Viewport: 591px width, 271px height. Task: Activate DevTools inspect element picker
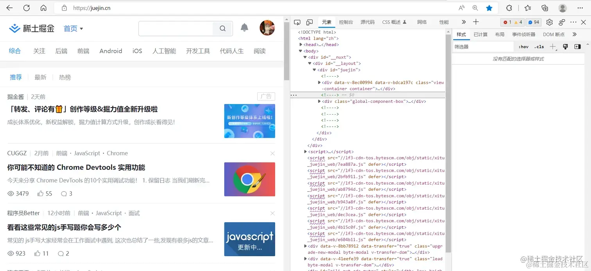(297, 22)
